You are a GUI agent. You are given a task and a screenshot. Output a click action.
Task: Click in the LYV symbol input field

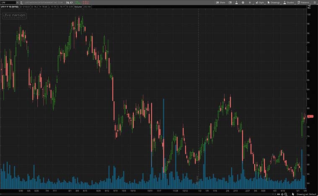(x=8, y=3)
